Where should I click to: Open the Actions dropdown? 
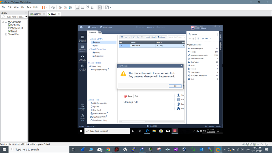pyautogui.click(x=161, y=37)
